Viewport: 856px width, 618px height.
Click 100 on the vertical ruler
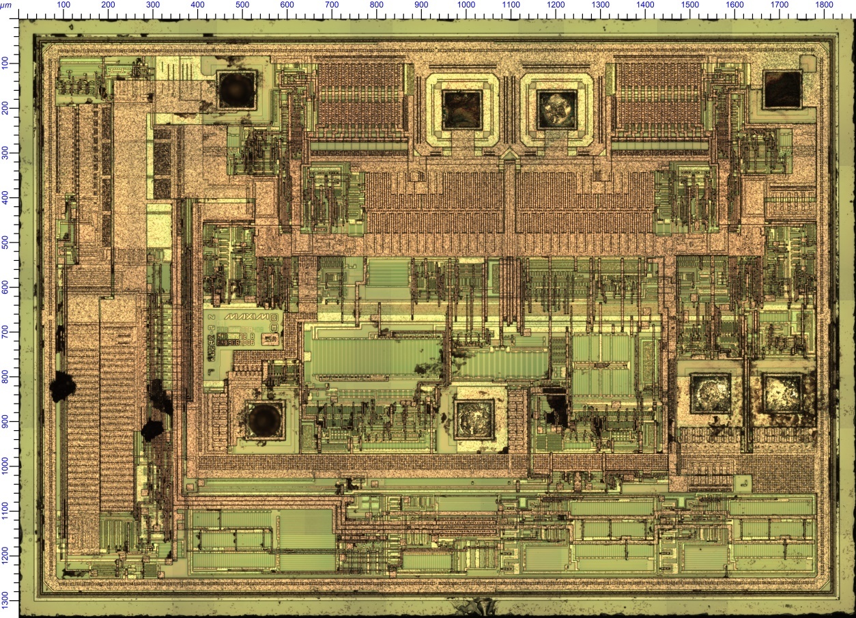pyautogui.click(x=5, y=62)
